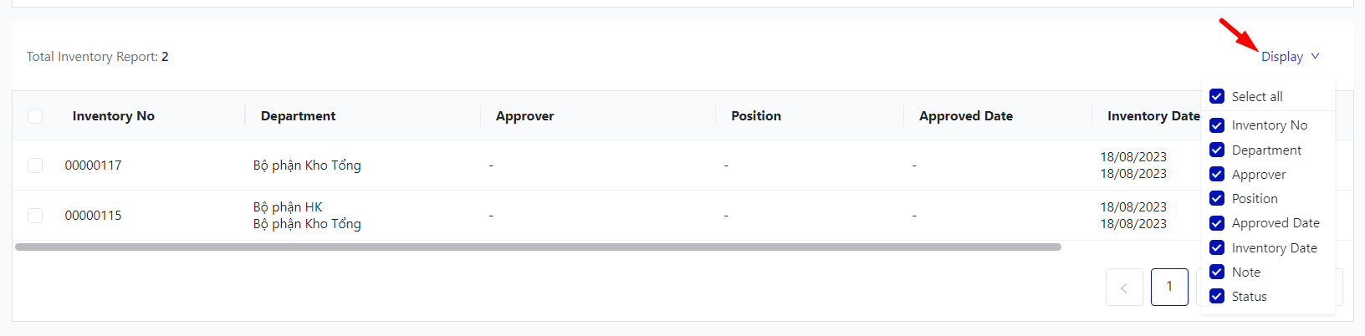Screen dimensions: 1365x336
Task: Uncheck Approved Date in display list
Action: coord(1217,223)
